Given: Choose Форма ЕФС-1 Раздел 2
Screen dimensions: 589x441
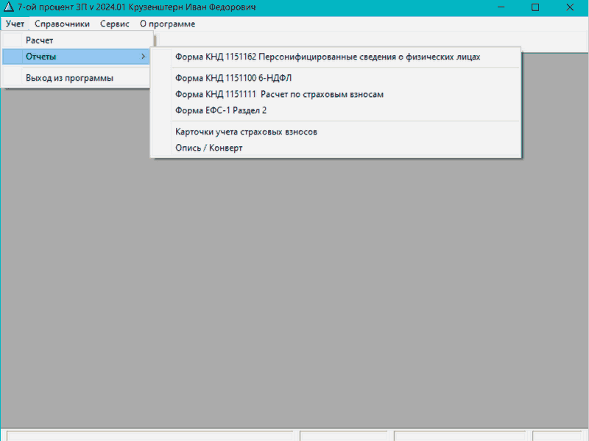Looking at the screenshot, I should coord(221,110).
